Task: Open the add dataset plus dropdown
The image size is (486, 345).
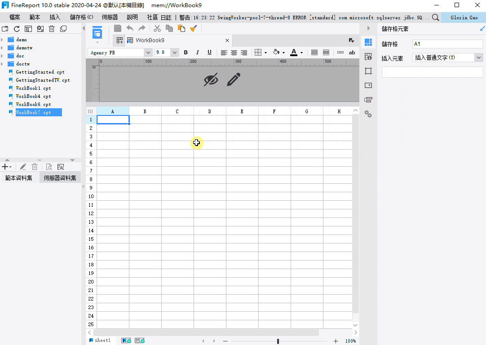Action: coord(6,167)
